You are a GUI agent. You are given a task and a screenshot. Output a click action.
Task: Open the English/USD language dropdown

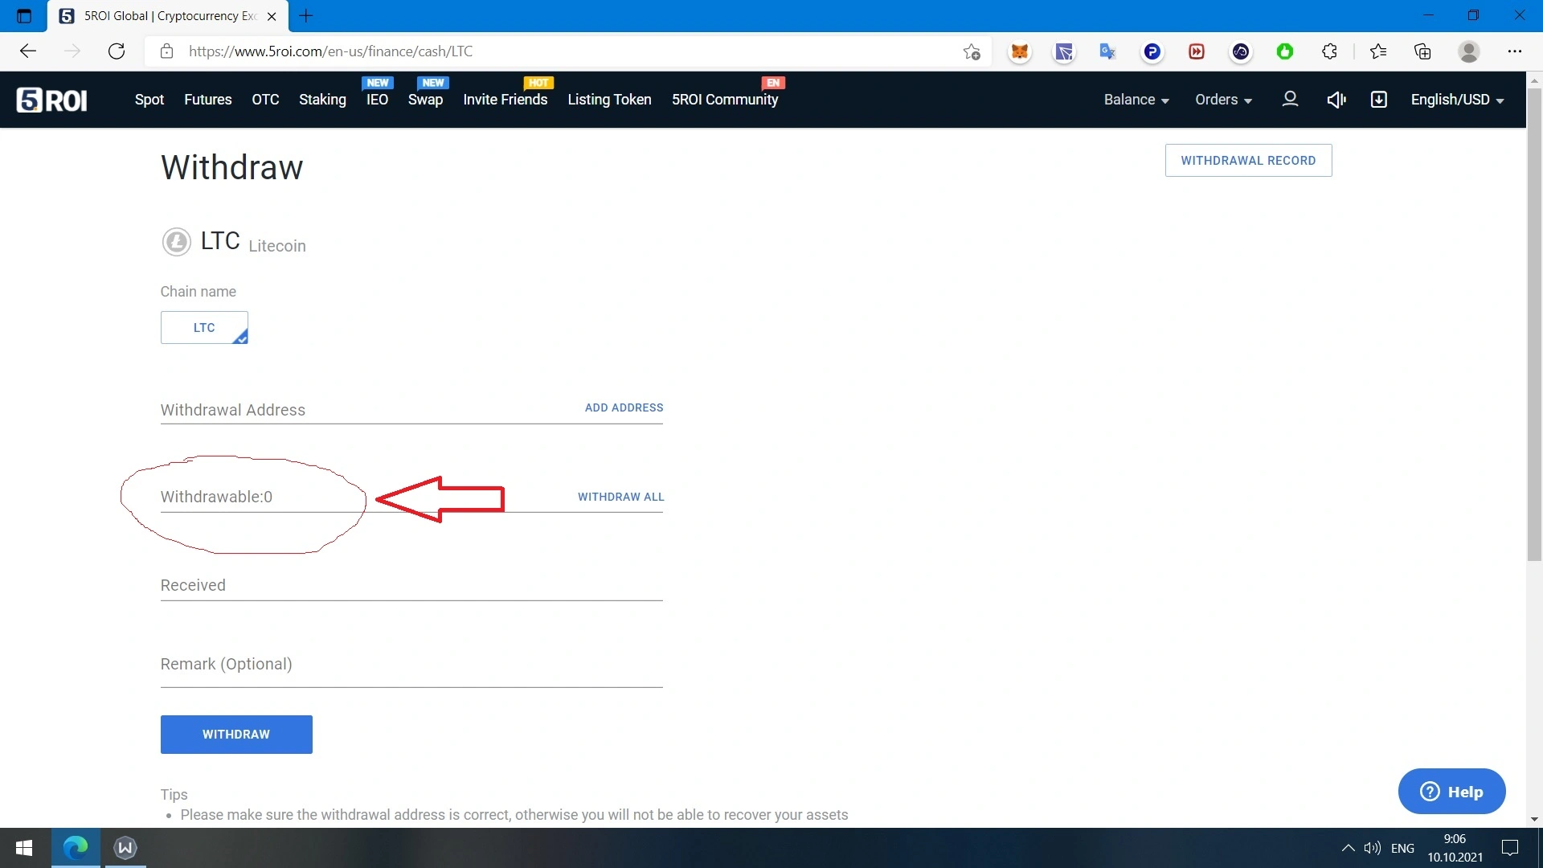tap(1457, 100)
